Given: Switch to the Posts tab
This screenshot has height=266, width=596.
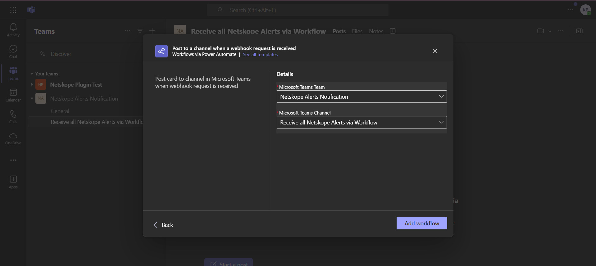Looking at the screenshot, I should coord(339,31).
